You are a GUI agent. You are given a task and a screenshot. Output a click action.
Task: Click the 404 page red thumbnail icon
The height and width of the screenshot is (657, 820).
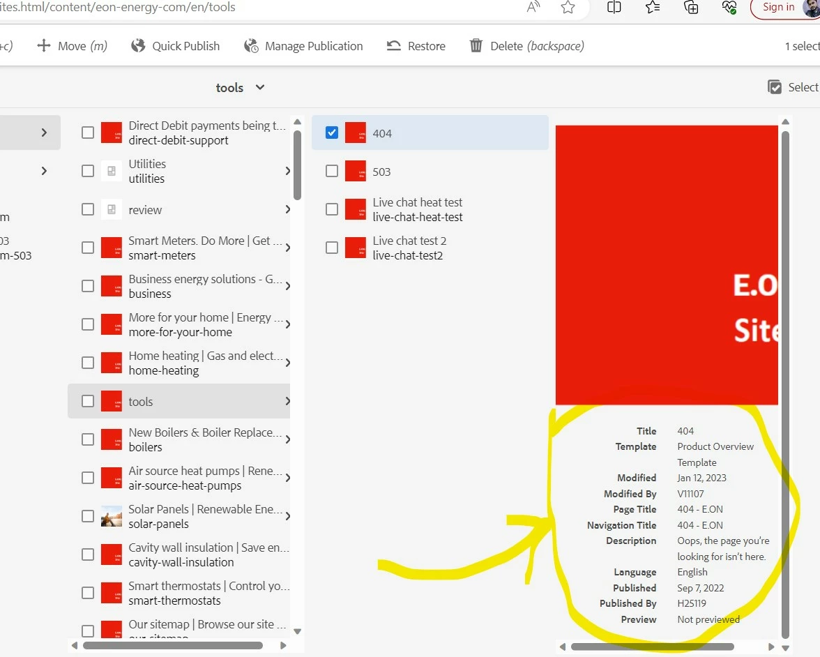tap(356, 133)
